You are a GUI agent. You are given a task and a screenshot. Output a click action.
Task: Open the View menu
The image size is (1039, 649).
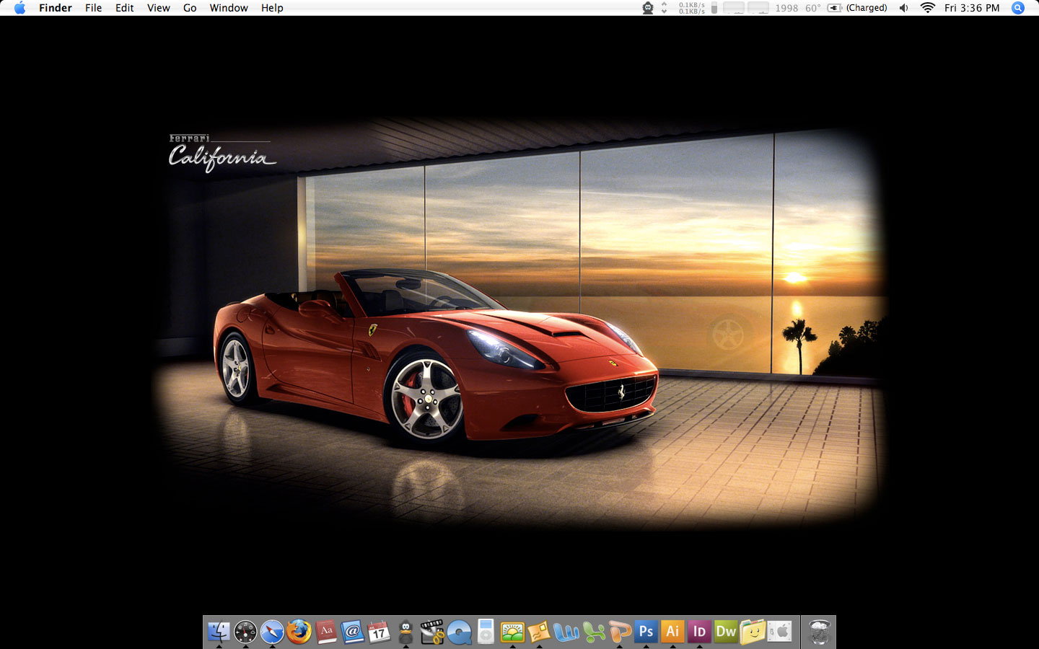159,8
